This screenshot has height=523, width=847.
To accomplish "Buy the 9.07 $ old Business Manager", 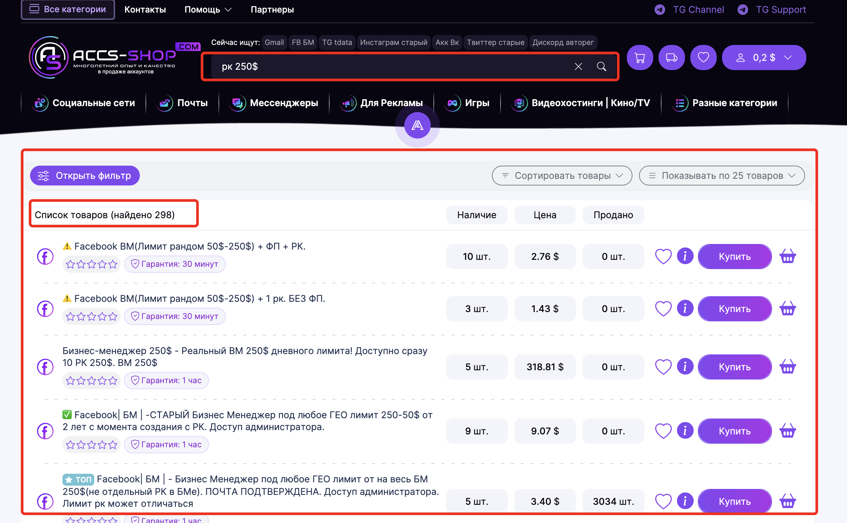I will 734,431.
